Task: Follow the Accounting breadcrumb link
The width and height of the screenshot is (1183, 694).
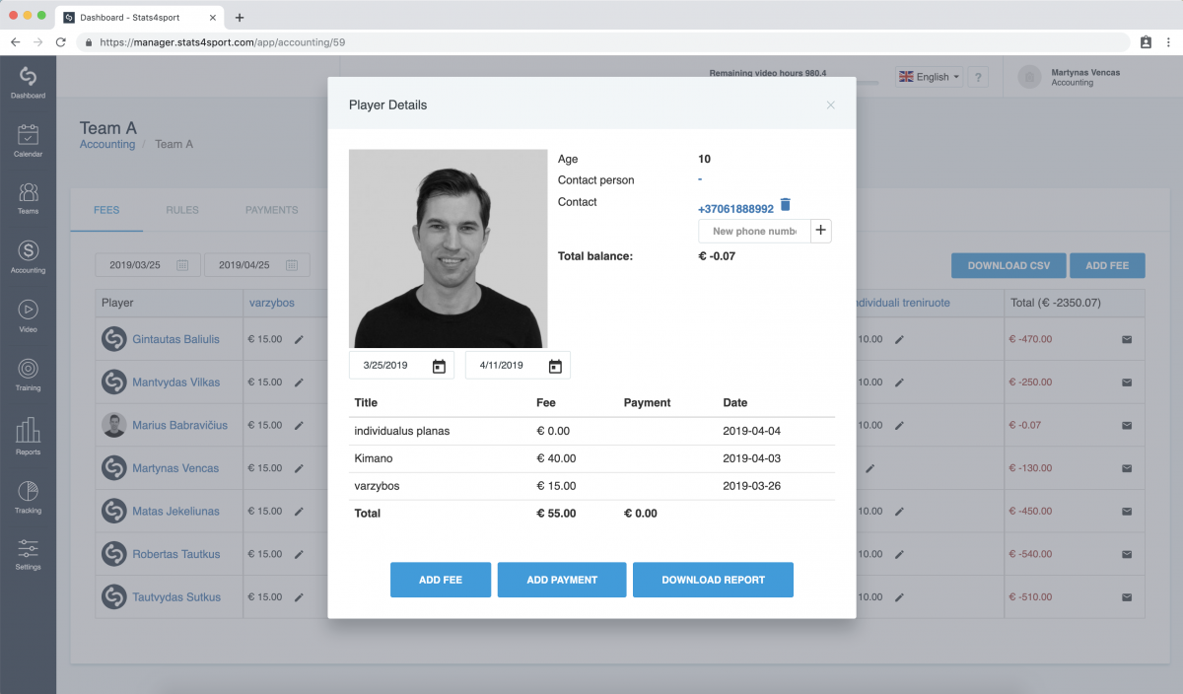Action: [x=107, y=144]
